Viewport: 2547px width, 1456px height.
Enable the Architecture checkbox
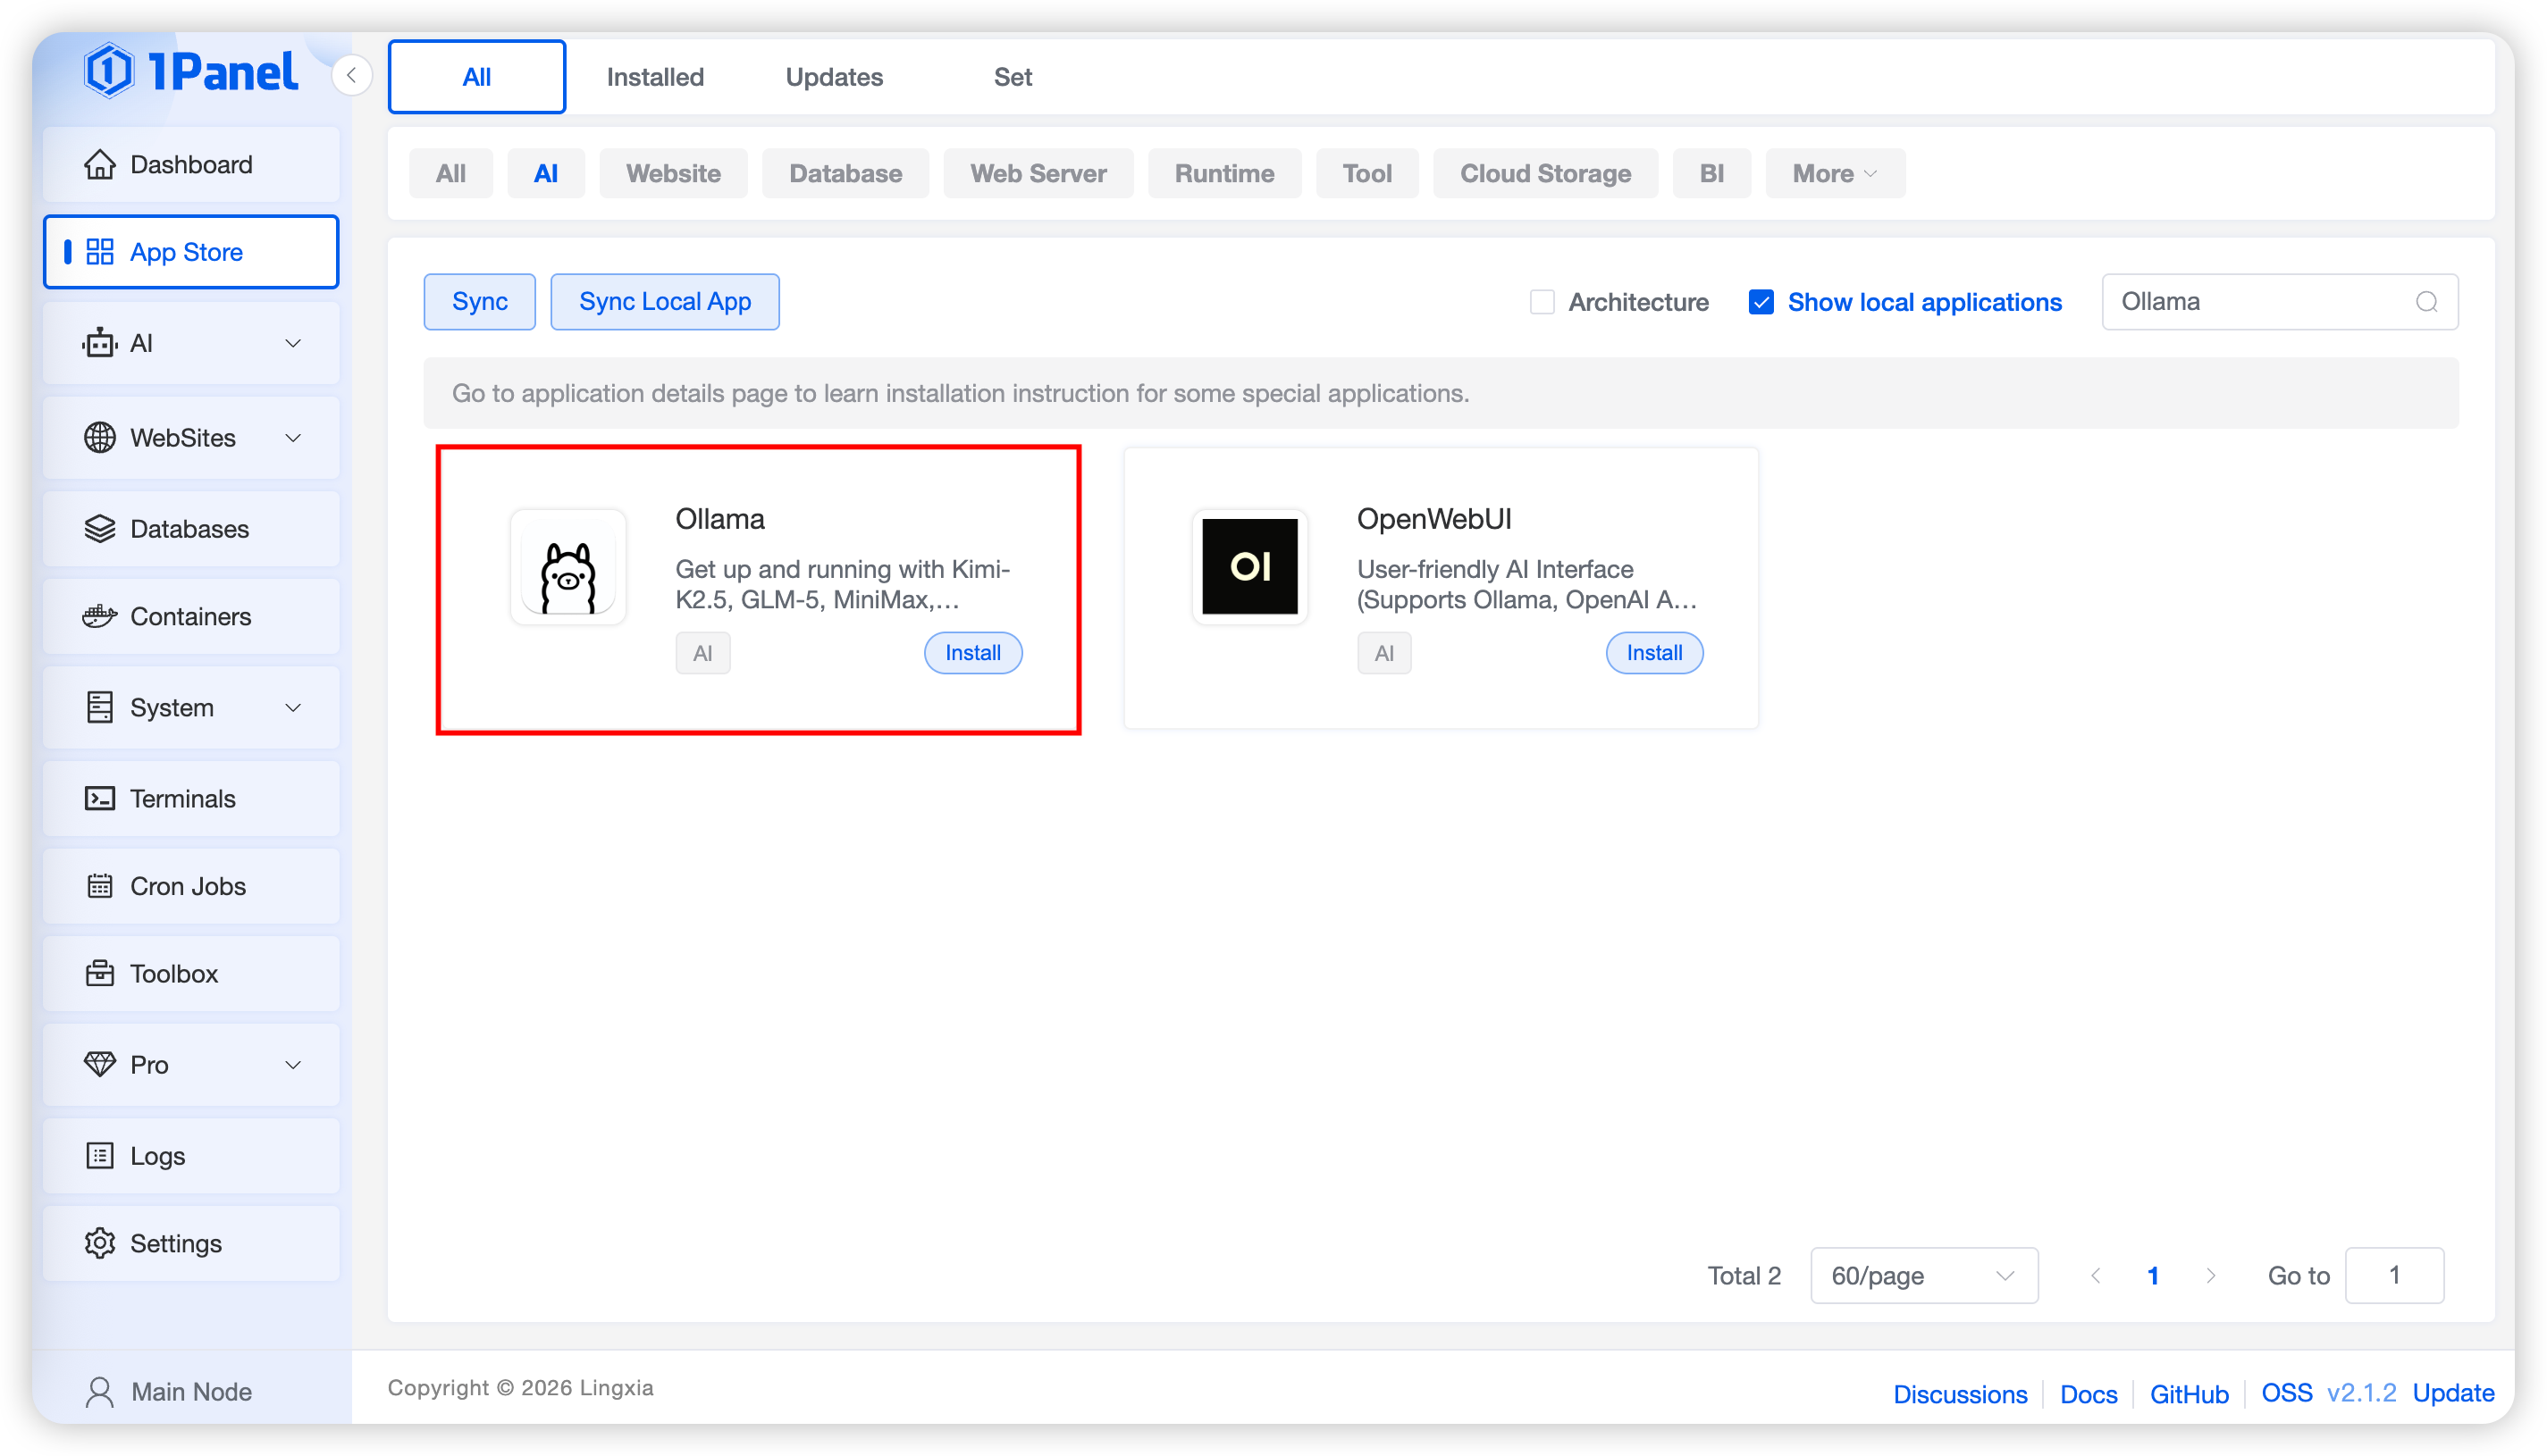[1542, 302]
